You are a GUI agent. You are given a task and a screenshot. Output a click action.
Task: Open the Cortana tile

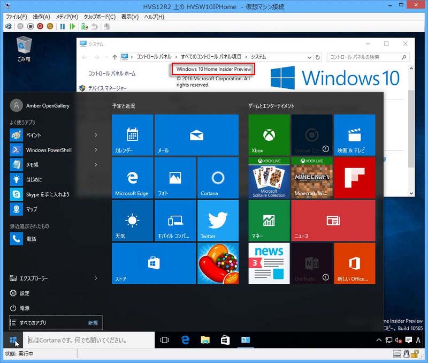pos(218,178)
